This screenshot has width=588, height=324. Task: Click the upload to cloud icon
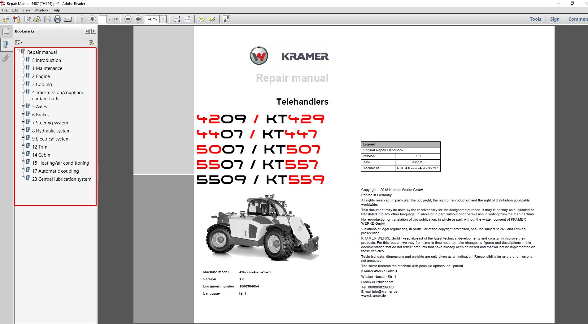pos(37,19)
